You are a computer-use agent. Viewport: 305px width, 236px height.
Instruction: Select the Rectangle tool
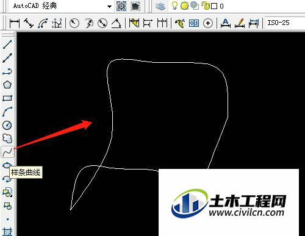(x=7, y=98)
